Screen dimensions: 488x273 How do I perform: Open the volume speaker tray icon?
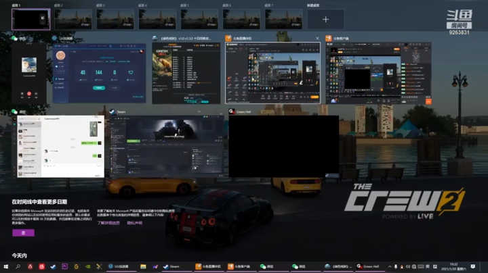tap(408, 266)
